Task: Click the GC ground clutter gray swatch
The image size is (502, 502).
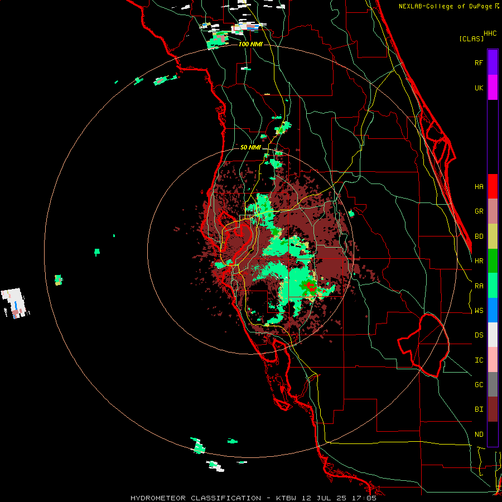Action: pyautogui.click(x=493, y=384)
